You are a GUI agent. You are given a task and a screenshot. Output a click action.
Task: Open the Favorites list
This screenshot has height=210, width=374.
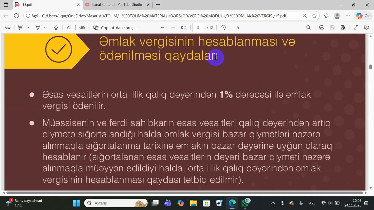tap(327, 16)
